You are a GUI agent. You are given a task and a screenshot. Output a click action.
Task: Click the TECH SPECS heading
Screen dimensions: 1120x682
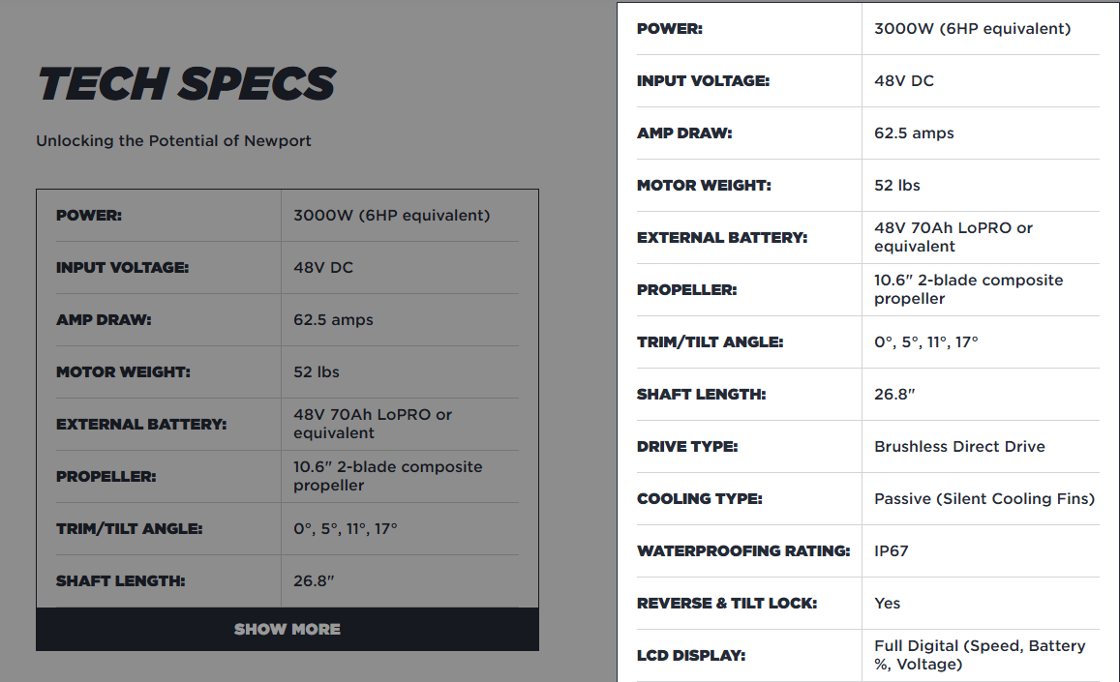pyautogui.click(x=187, y=84)
